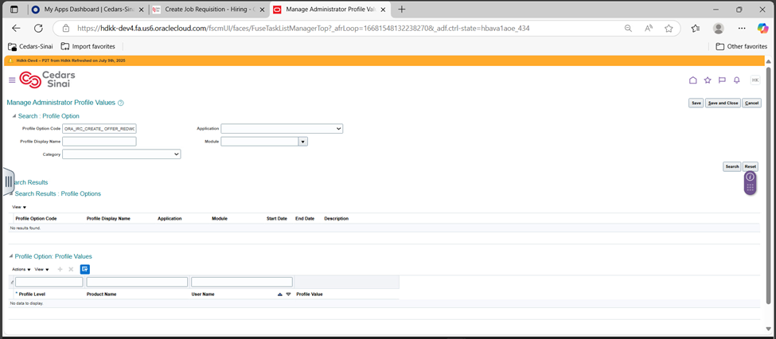Go to Oracle home icon

point(693,80)
